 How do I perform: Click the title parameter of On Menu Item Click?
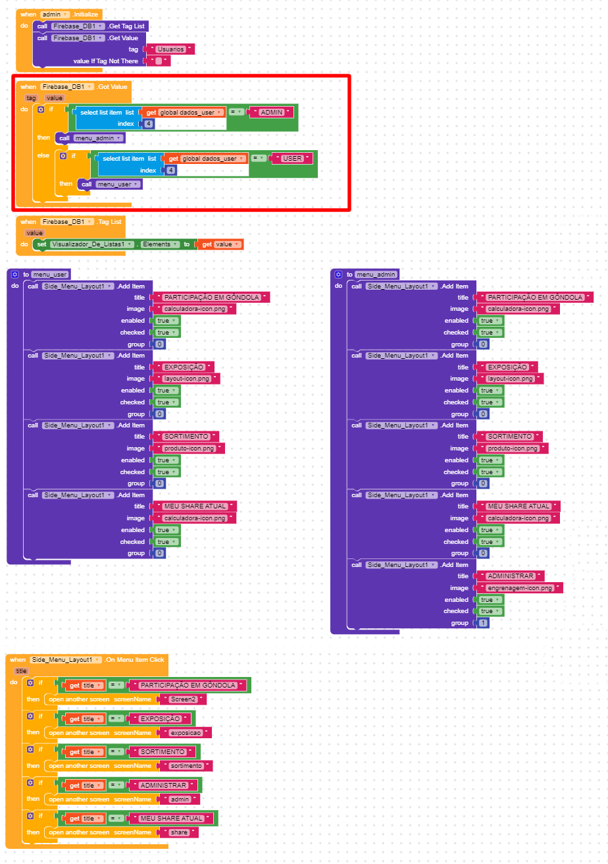[x=22, y=671]
